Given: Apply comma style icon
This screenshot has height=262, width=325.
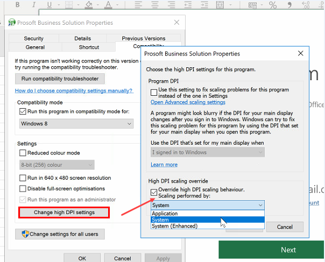Looking at the screenshot, I should click(289, 4).
